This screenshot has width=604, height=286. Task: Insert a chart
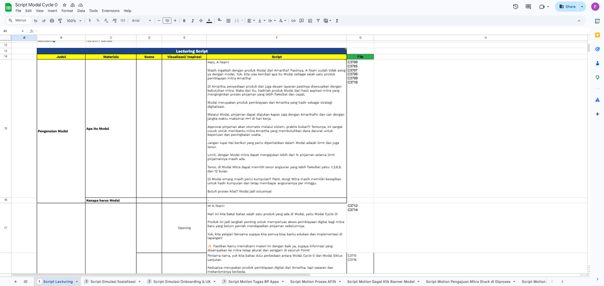310,21
